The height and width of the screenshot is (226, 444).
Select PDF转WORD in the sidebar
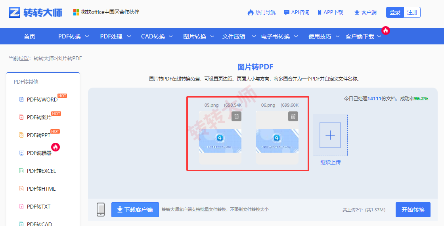point(42,100)
